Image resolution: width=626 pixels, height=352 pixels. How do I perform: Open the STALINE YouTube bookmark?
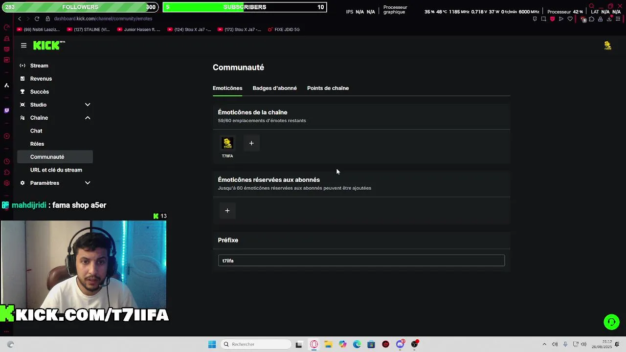[89, 29]
